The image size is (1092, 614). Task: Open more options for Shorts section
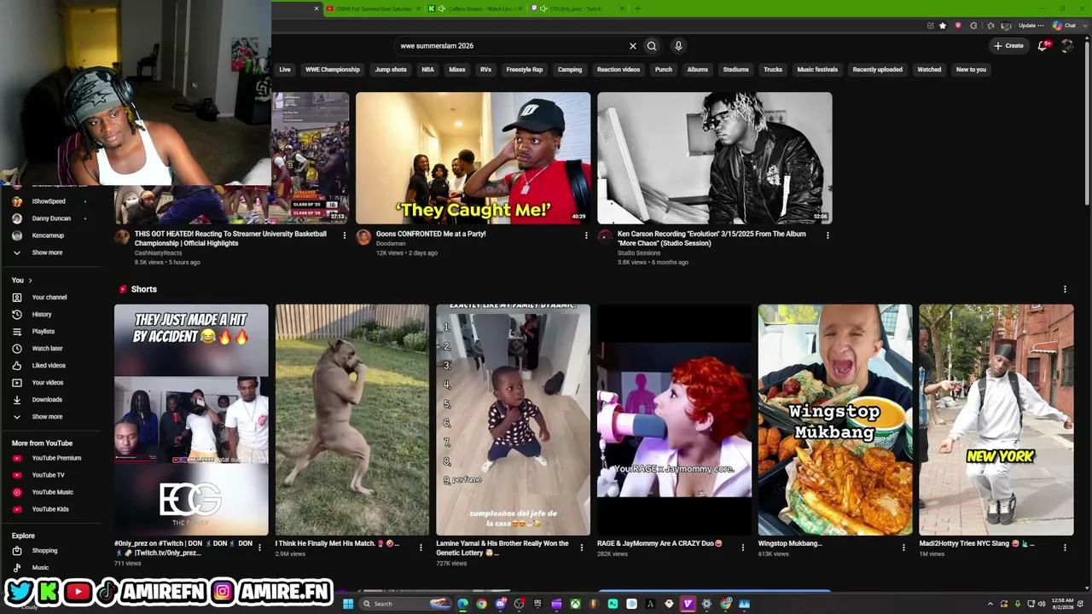[x=1065, y=289]
